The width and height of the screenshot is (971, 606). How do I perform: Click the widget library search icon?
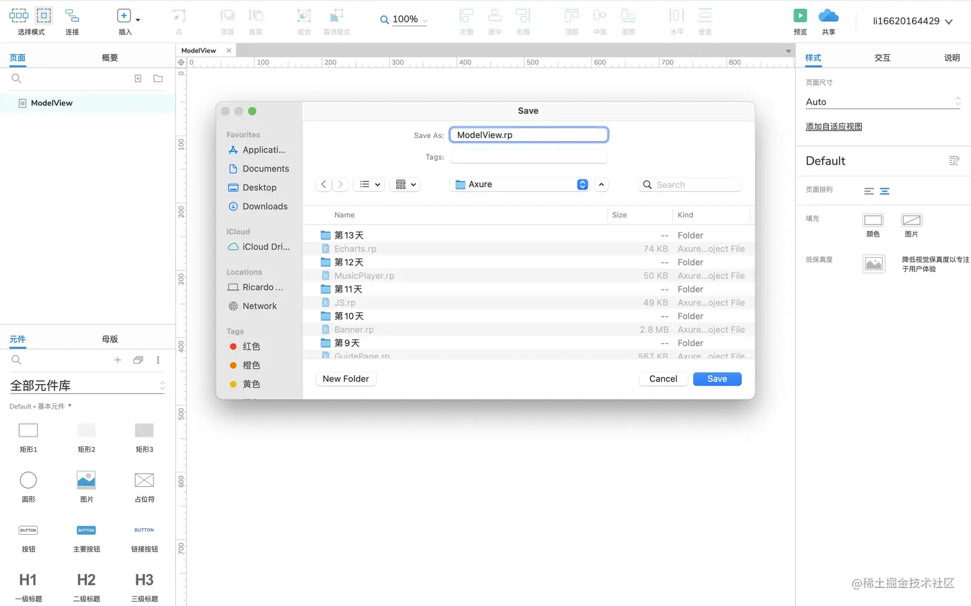click(x=17, y=360)
